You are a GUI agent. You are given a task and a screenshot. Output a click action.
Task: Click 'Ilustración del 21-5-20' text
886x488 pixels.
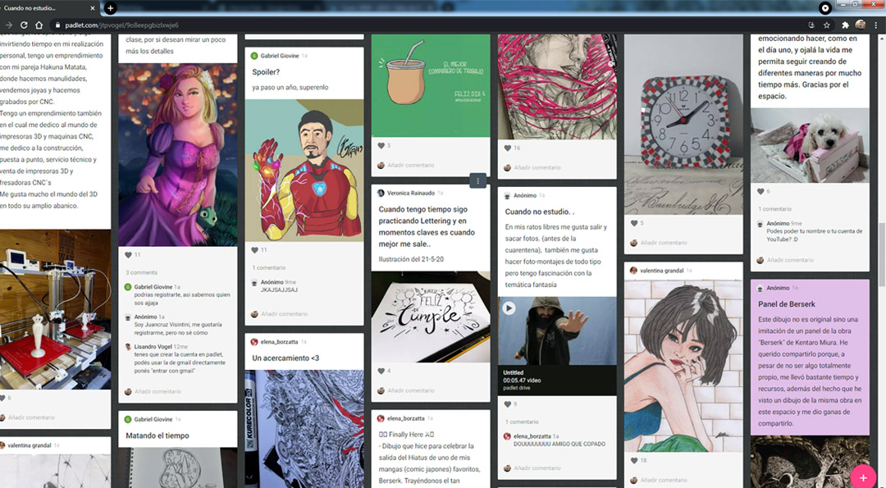[411, 259]
